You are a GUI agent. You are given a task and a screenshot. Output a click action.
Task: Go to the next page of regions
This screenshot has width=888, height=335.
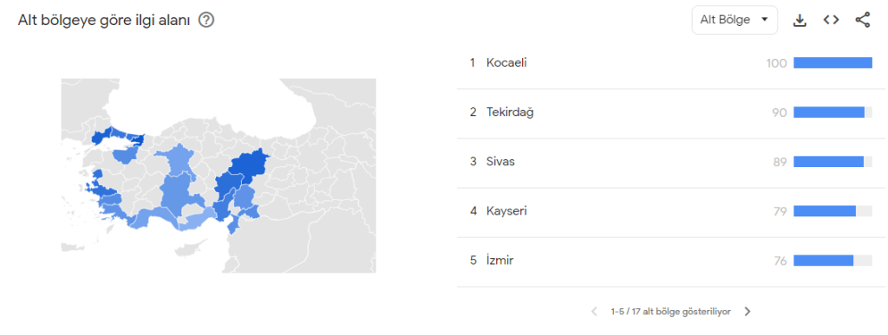[x=748, y=312]
